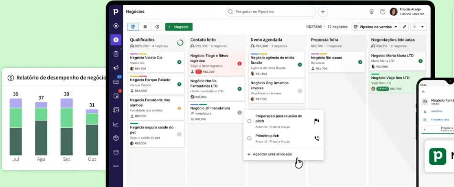Click the back arrow on the phone screen
Image resolution: width=454 pixels, height=187 pixels.
point(424,92)
